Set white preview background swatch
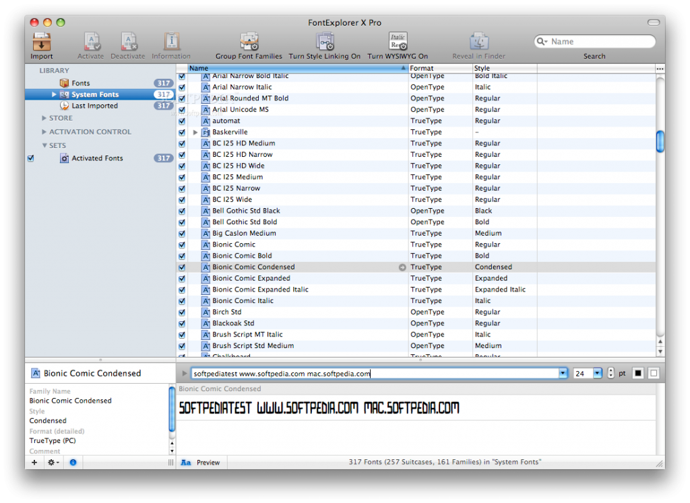Viewport: 690px width, 503px height. (x=654, y=373)
